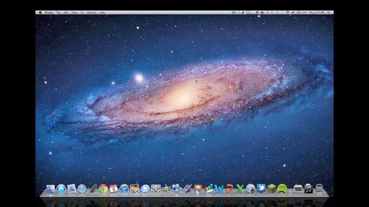
Task: Launch Safari compass icon in the Dock
Action: (x=82, y=189)
